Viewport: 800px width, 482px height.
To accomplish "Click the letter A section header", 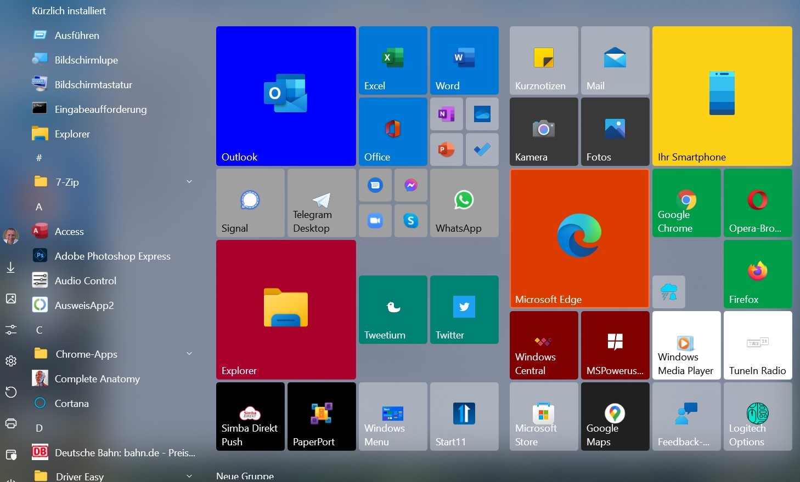I will point(39,206).
